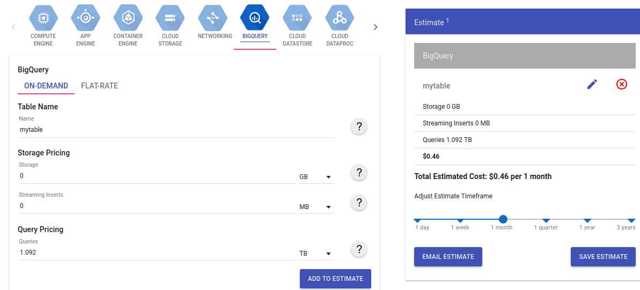
Task: Click the 'Total Estimated Cost' text
Action: coord(483,176)
